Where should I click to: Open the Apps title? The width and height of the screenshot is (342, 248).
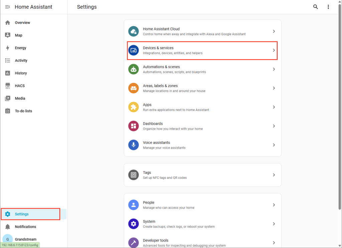[147, 105]
